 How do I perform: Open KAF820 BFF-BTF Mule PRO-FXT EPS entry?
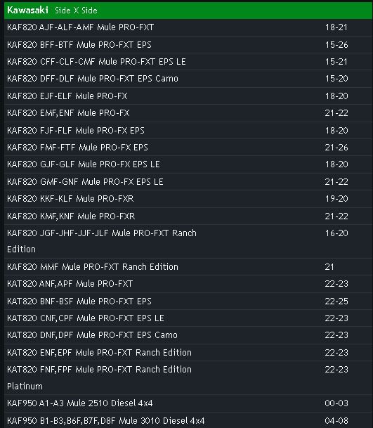188,45
